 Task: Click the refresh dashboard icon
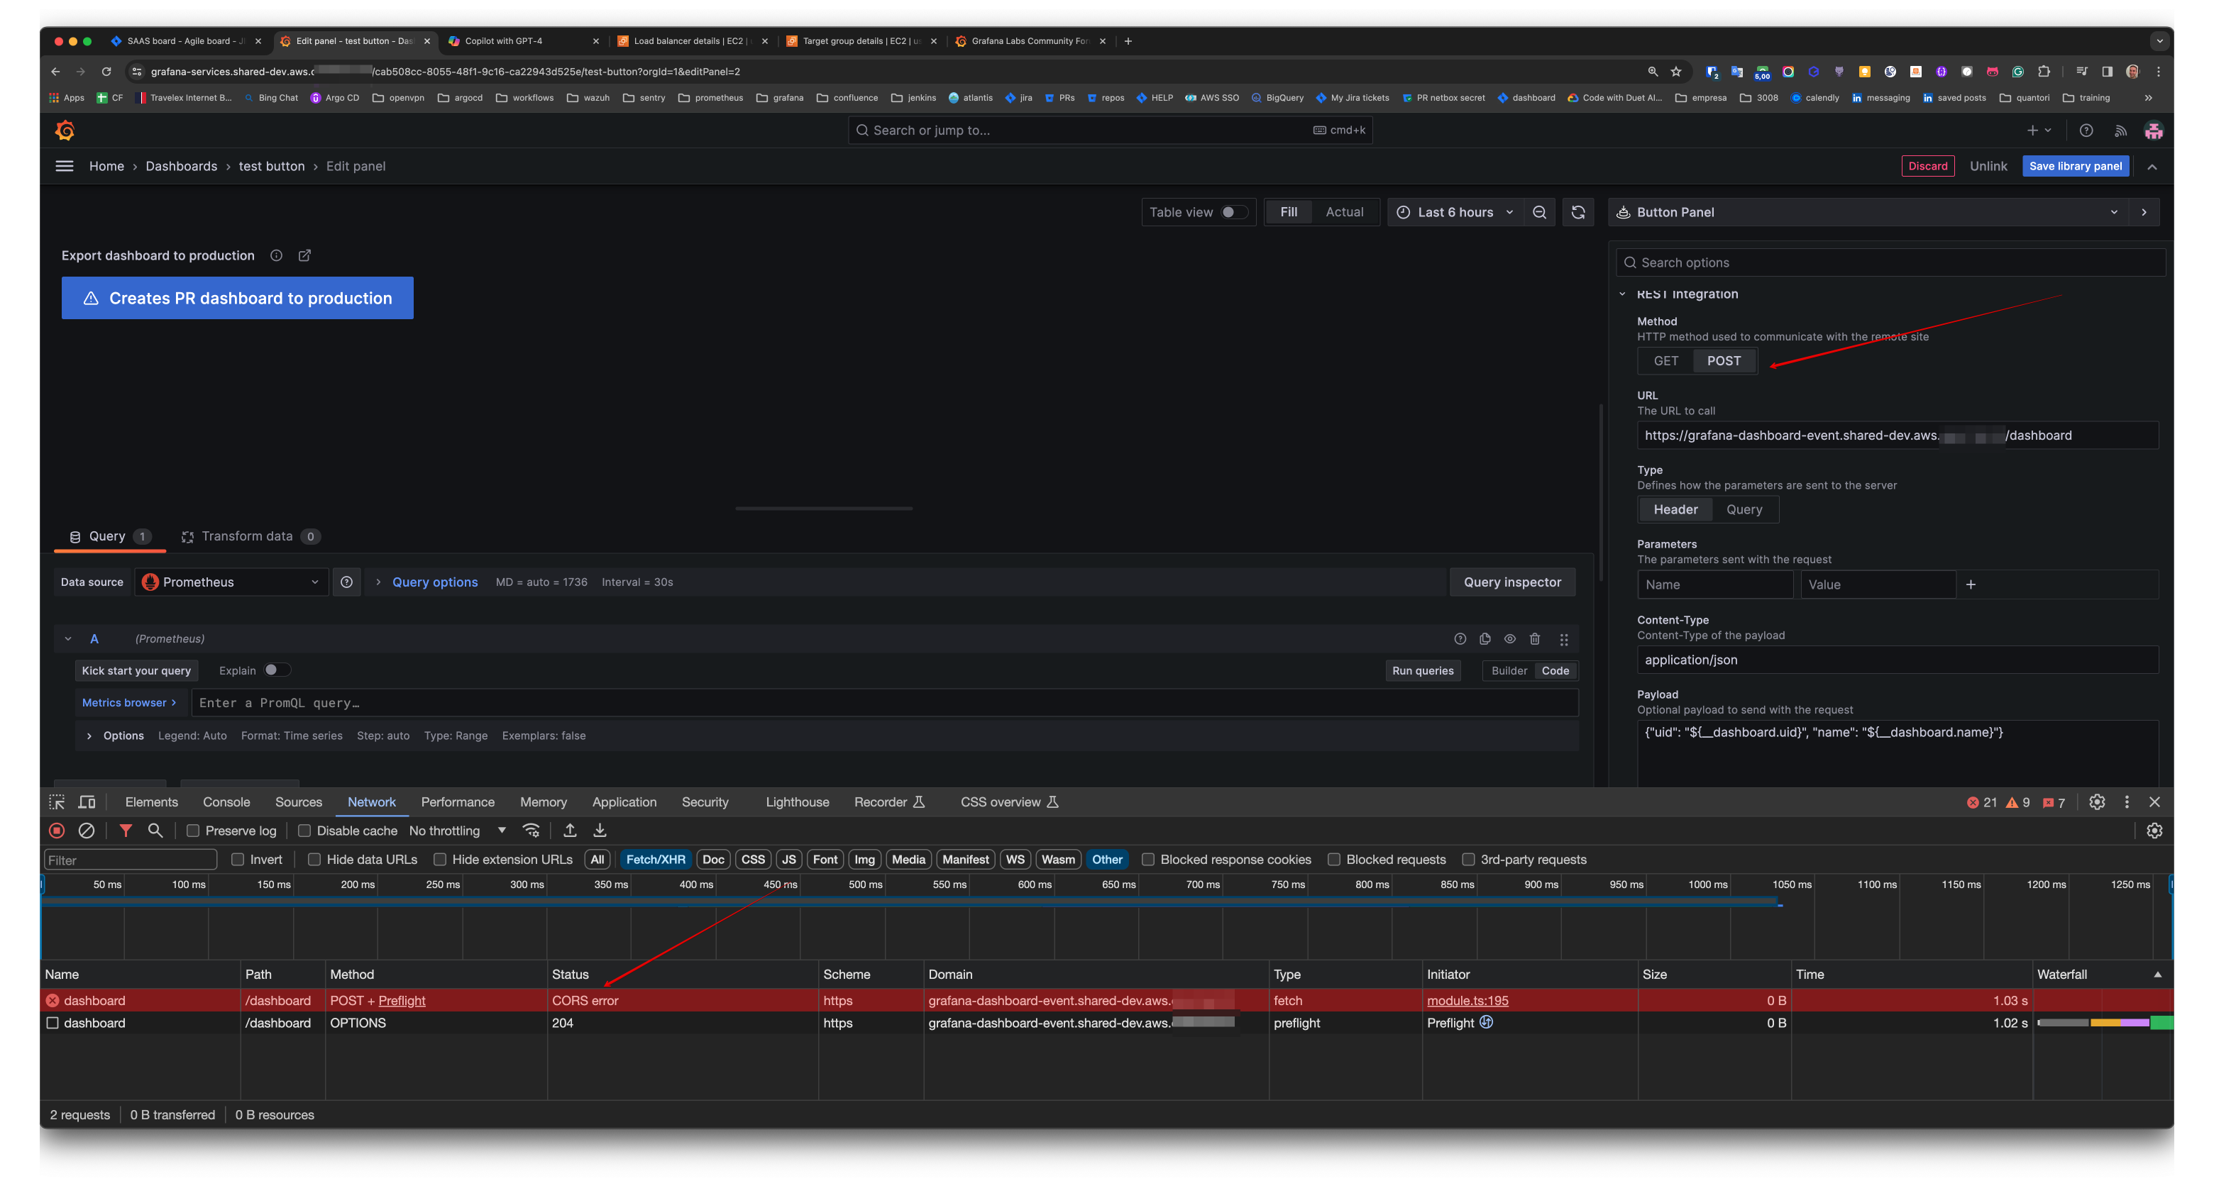(1578, 212)
